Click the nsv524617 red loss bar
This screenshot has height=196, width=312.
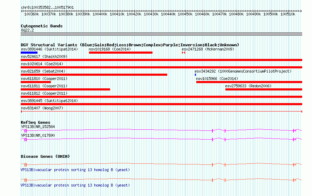(161, 60)
